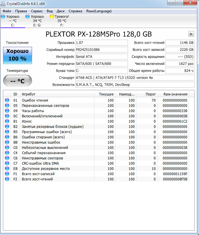Click the Возможности field S.M.A.R.T., NCQ, TRIM
The width and height of the screenshot is (199, 235).
(x=135, y=85)
